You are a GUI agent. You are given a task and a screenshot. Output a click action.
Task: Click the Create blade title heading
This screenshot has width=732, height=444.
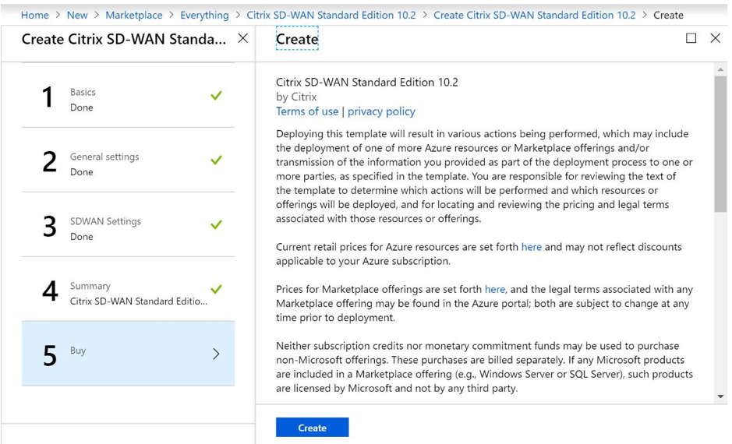pos(297,39)
